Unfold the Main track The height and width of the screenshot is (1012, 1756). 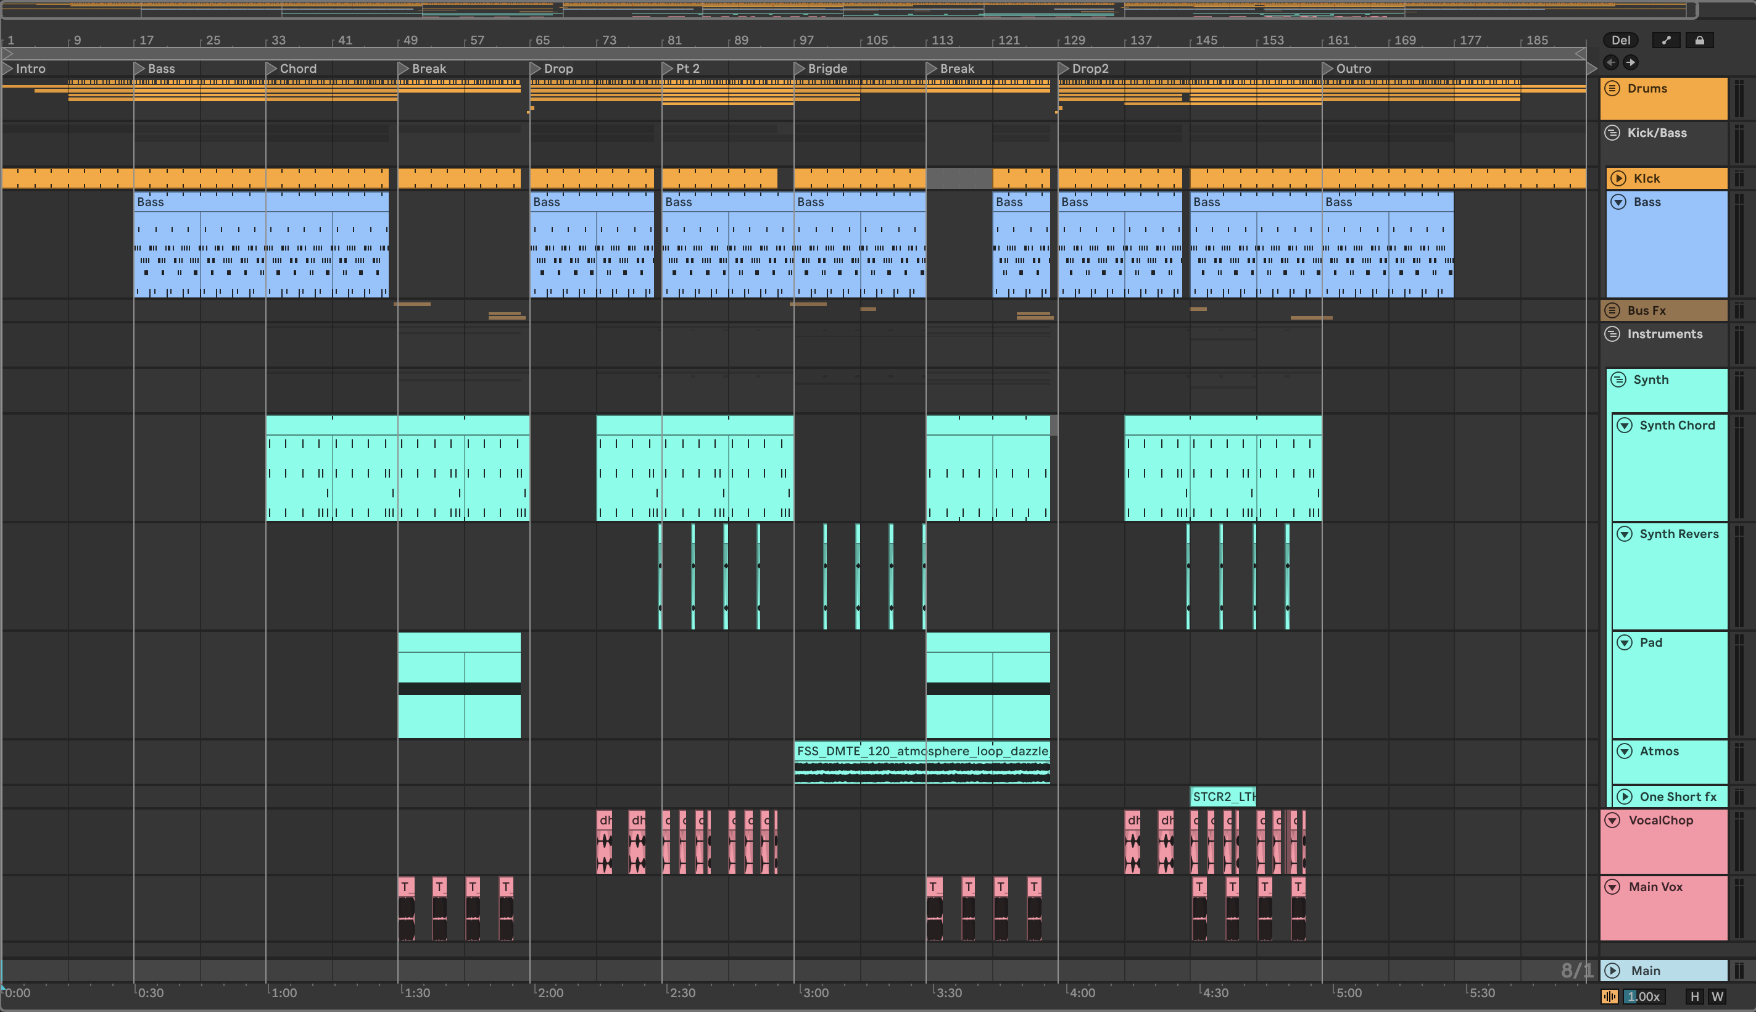point(1613,970)
